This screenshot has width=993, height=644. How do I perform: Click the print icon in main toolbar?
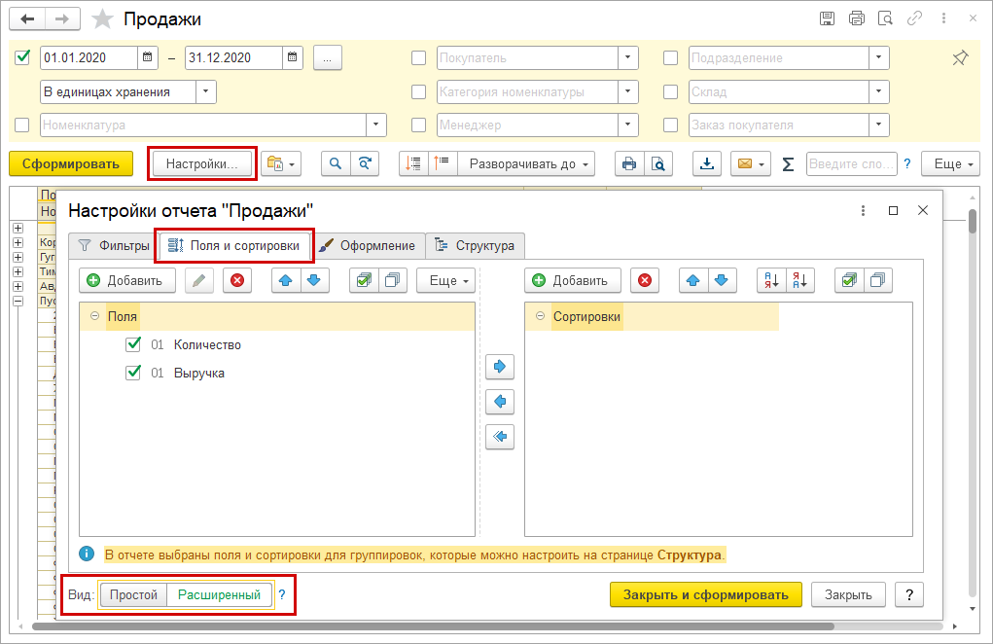tap(628, 163)
